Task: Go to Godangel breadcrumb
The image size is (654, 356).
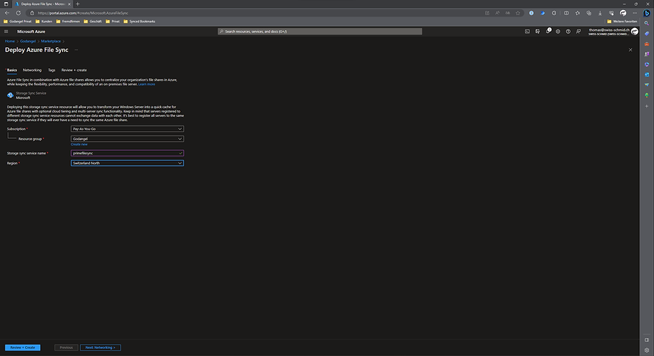Action: [28, 41]
